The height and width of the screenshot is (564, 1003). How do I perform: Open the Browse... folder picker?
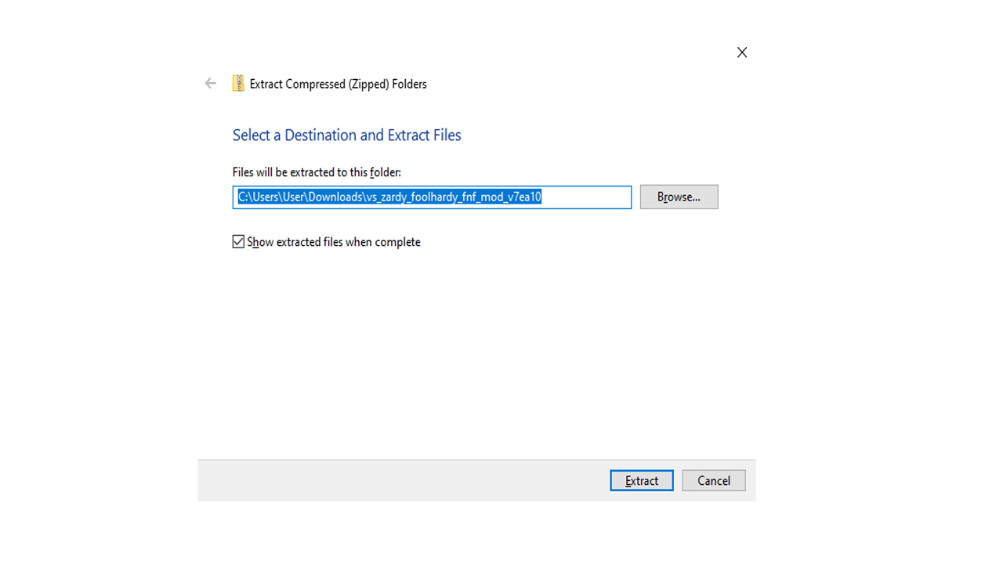pyautogui.click(x=679, y=197)
